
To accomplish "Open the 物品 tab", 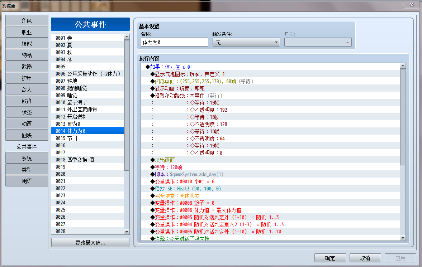I will click(x=27, y=55).
